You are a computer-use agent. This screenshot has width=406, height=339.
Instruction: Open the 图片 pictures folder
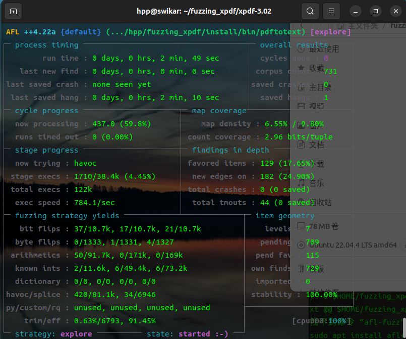pos(316,126)
